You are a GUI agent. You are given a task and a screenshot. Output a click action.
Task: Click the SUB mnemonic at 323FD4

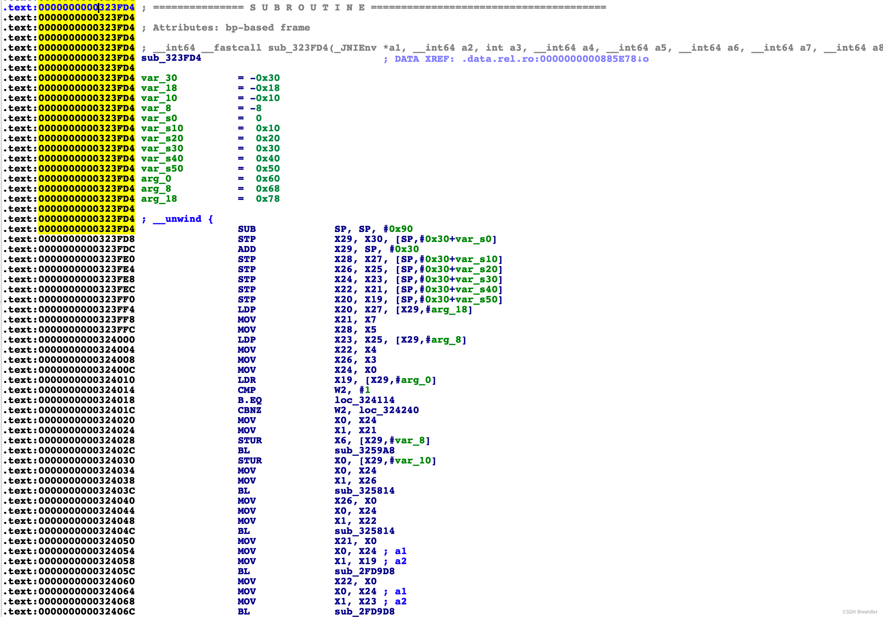(246, 229)
